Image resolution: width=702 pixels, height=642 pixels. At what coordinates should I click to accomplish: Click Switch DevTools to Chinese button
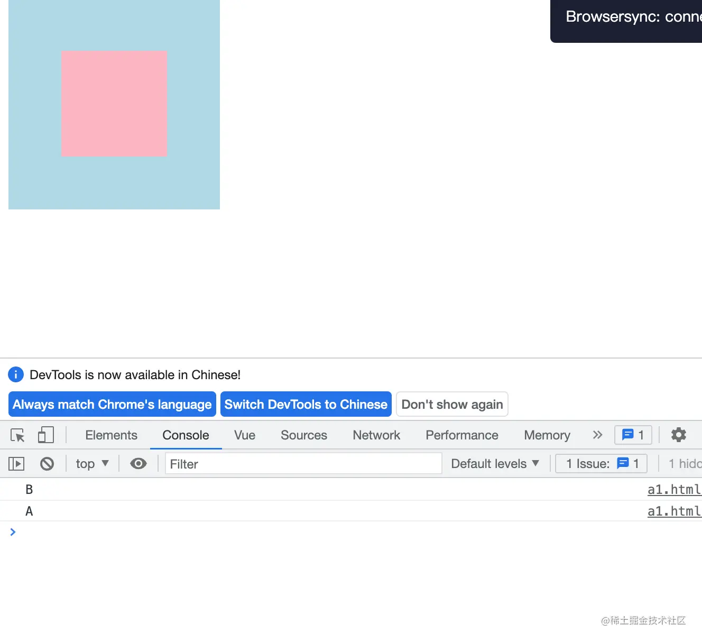tap(306, 405)
